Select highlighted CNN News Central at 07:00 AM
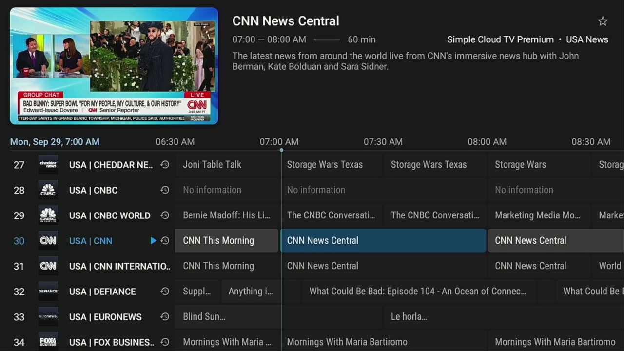Screen dimensions: 624x351 click(383, 241)
